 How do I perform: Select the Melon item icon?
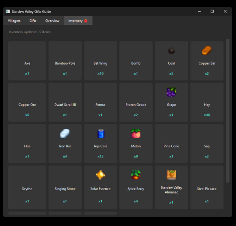coord(136,133)
